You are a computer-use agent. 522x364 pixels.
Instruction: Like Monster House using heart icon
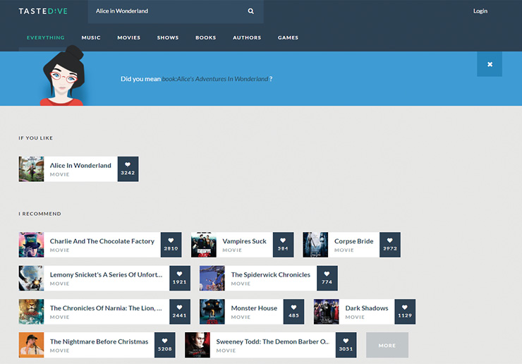(293, 308)
